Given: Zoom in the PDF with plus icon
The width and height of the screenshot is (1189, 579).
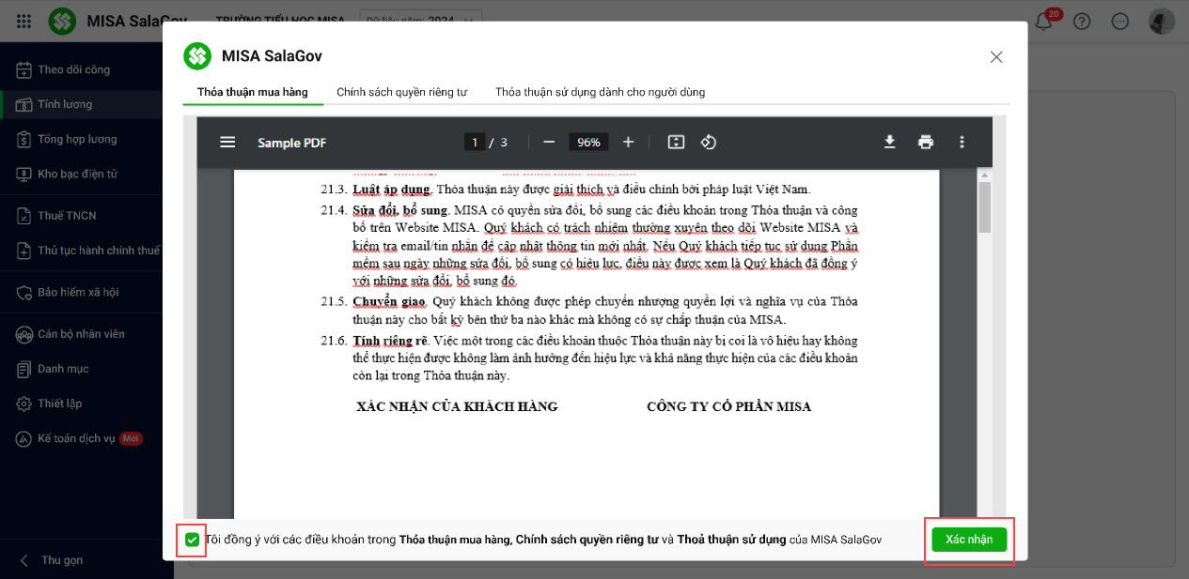Looking at the screenshot, I should [x=628, y=142].
